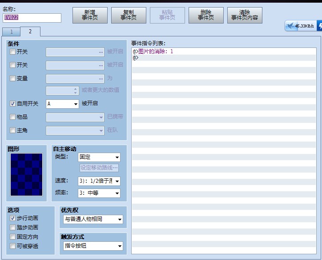Check the 踏步动画 option
The height and width of the screenshot is (260, 322).
[x=12, y=227]
